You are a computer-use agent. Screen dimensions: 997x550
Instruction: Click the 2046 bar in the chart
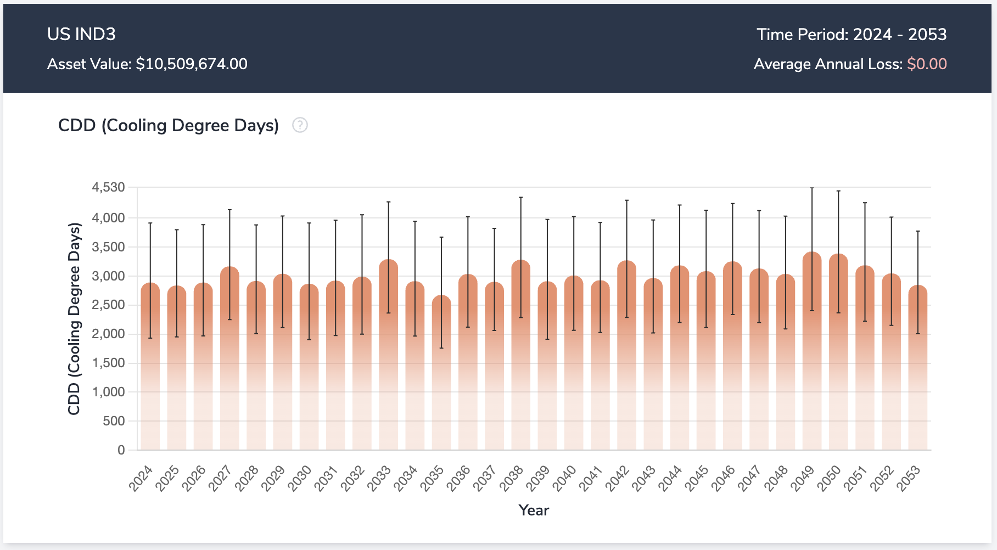coord(732,356)
